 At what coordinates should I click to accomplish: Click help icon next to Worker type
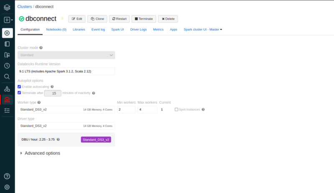coord(39,103)
